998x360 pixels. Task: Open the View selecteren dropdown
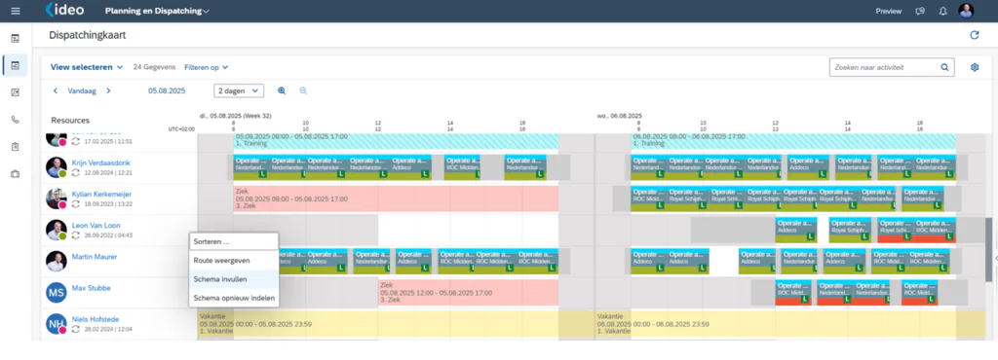tap(87, 67)
